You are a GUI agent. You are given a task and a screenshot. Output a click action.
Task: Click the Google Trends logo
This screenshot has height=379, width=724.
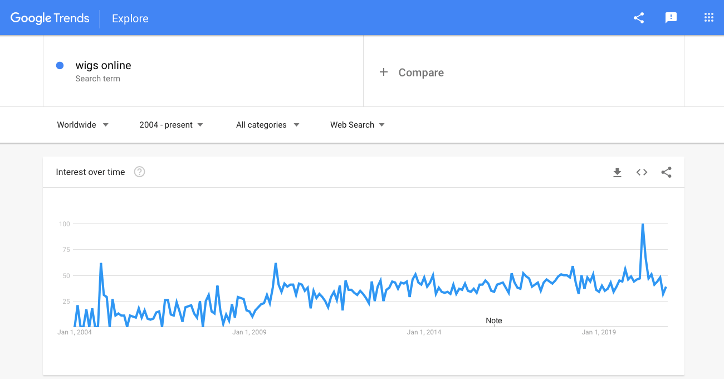point(50,18)
